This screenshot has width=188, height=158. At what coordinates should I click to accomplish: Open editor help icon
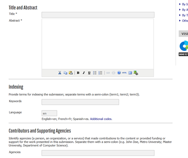coord(119,73)
